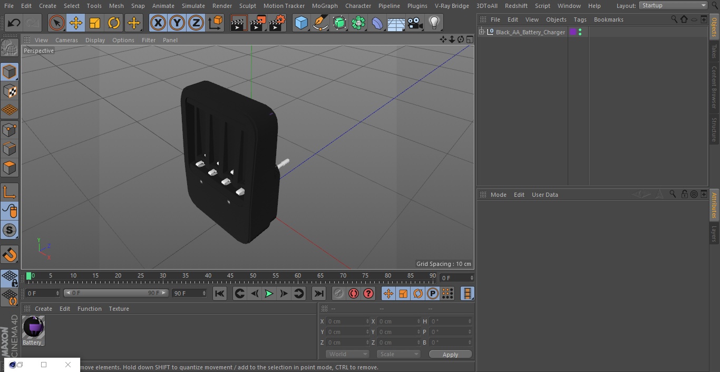The height and width of the screenshot is (372, 720).
Task: Click the current frame field
Action: point(457,278)
